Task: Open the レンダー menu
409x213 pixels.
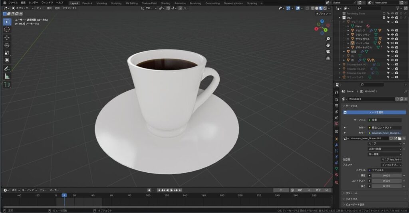Action: pyautogui.click(x=34, y=3)
